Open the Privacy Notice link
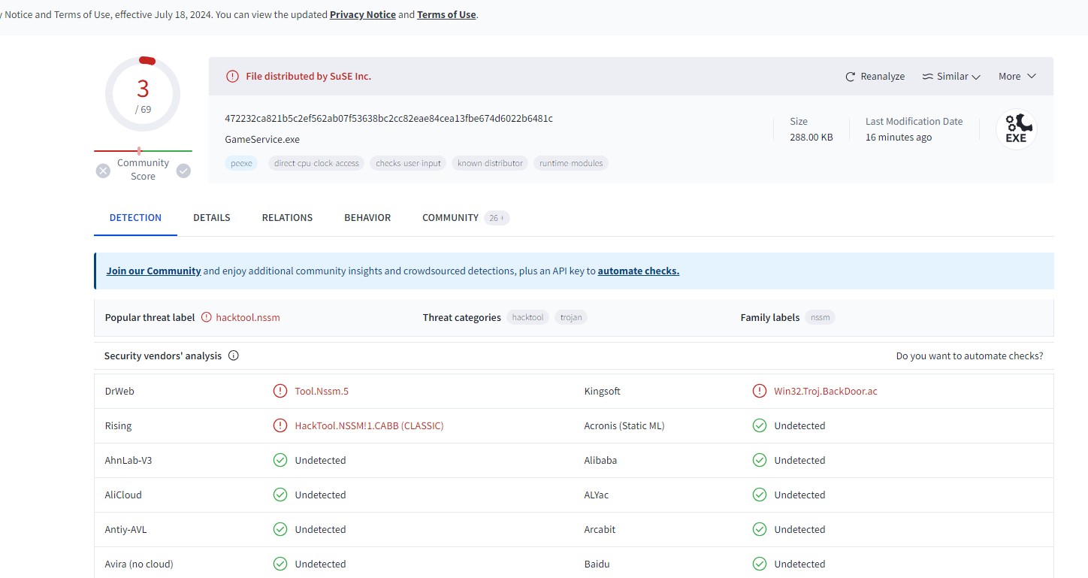This screenshot has height=578, width=1088. coord(363,15)
